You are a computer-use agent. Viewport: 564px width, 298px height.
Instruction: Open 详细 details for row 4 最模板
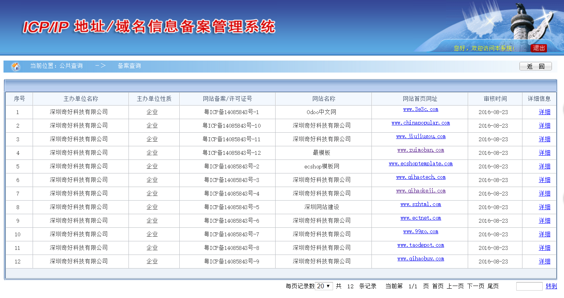(545, 153)
